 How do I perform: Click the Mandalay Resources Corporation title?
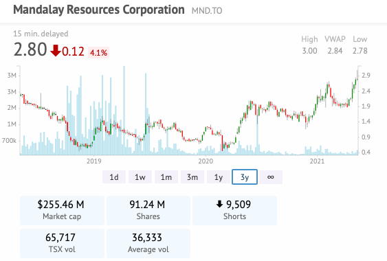[99, 10]
